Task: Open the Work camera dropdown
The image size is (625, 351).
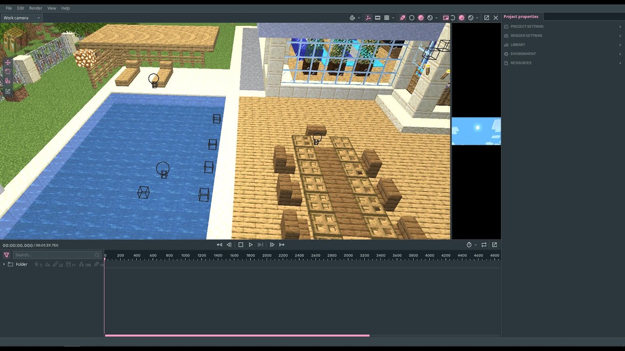Action: tap(21, 18)
